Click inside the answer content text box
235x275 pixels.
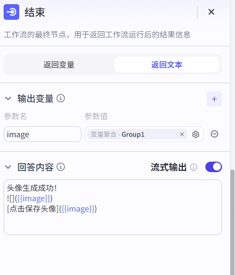(113, 207)
